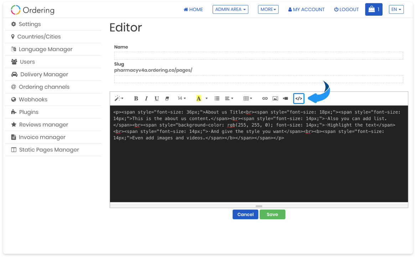Click the Editor heading
Screen dimensions: 416x258
[126, 27]
